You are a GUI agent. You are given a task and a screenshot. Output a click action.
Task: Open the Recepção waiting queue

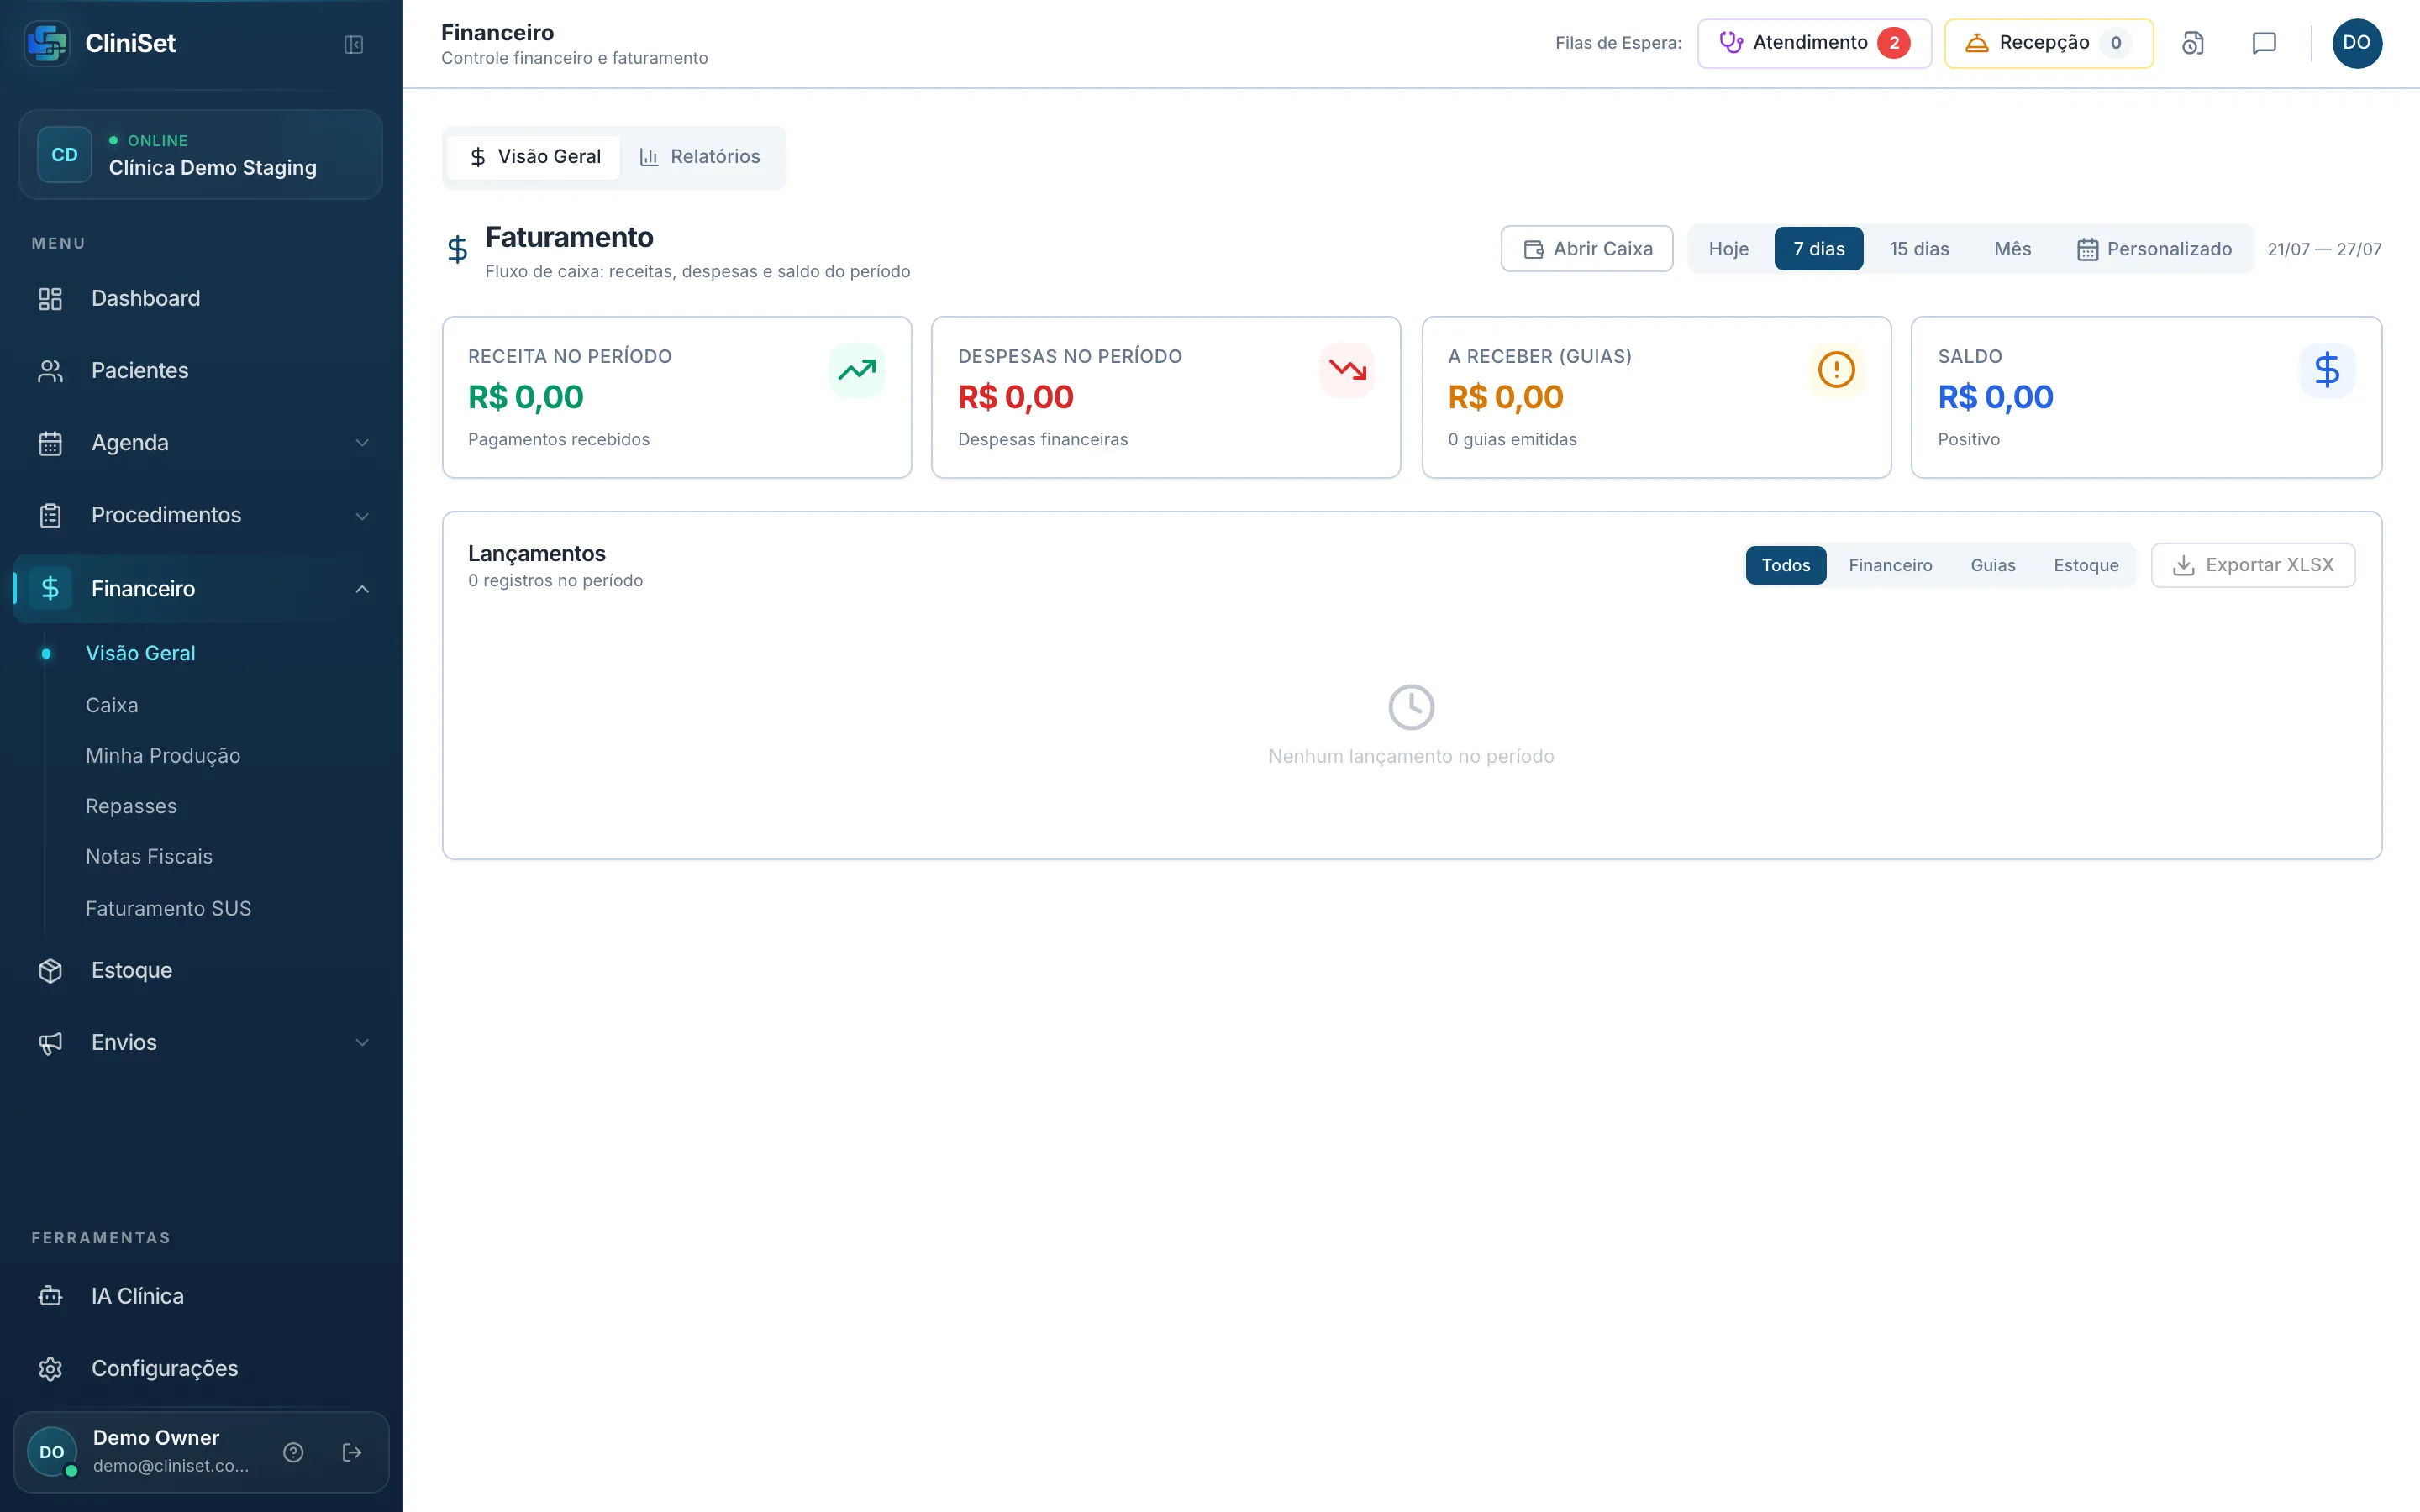click(2048, 43)
